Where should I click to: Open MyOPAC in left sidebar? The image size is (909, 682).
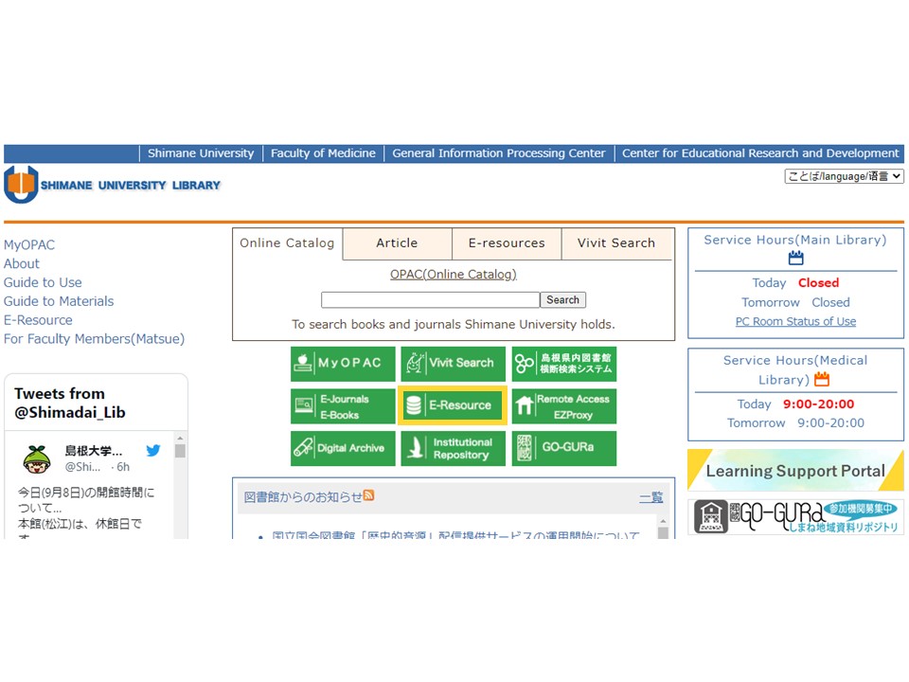(29, 244)
